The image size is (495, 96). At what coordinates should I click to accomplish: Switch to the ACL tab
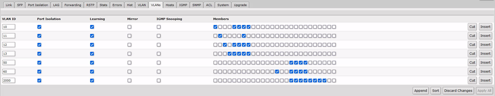pyautogui.click(x=209, y=5)
